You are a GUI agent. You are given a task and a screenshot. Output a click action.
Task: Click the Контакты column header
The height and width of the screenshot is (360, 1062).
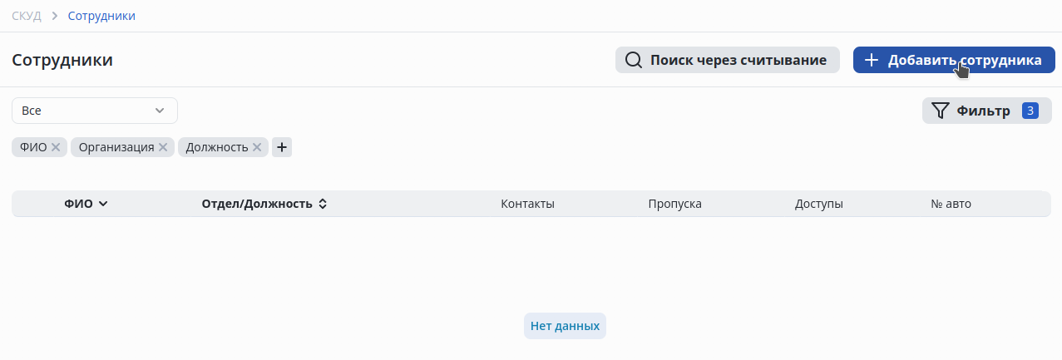527,204
